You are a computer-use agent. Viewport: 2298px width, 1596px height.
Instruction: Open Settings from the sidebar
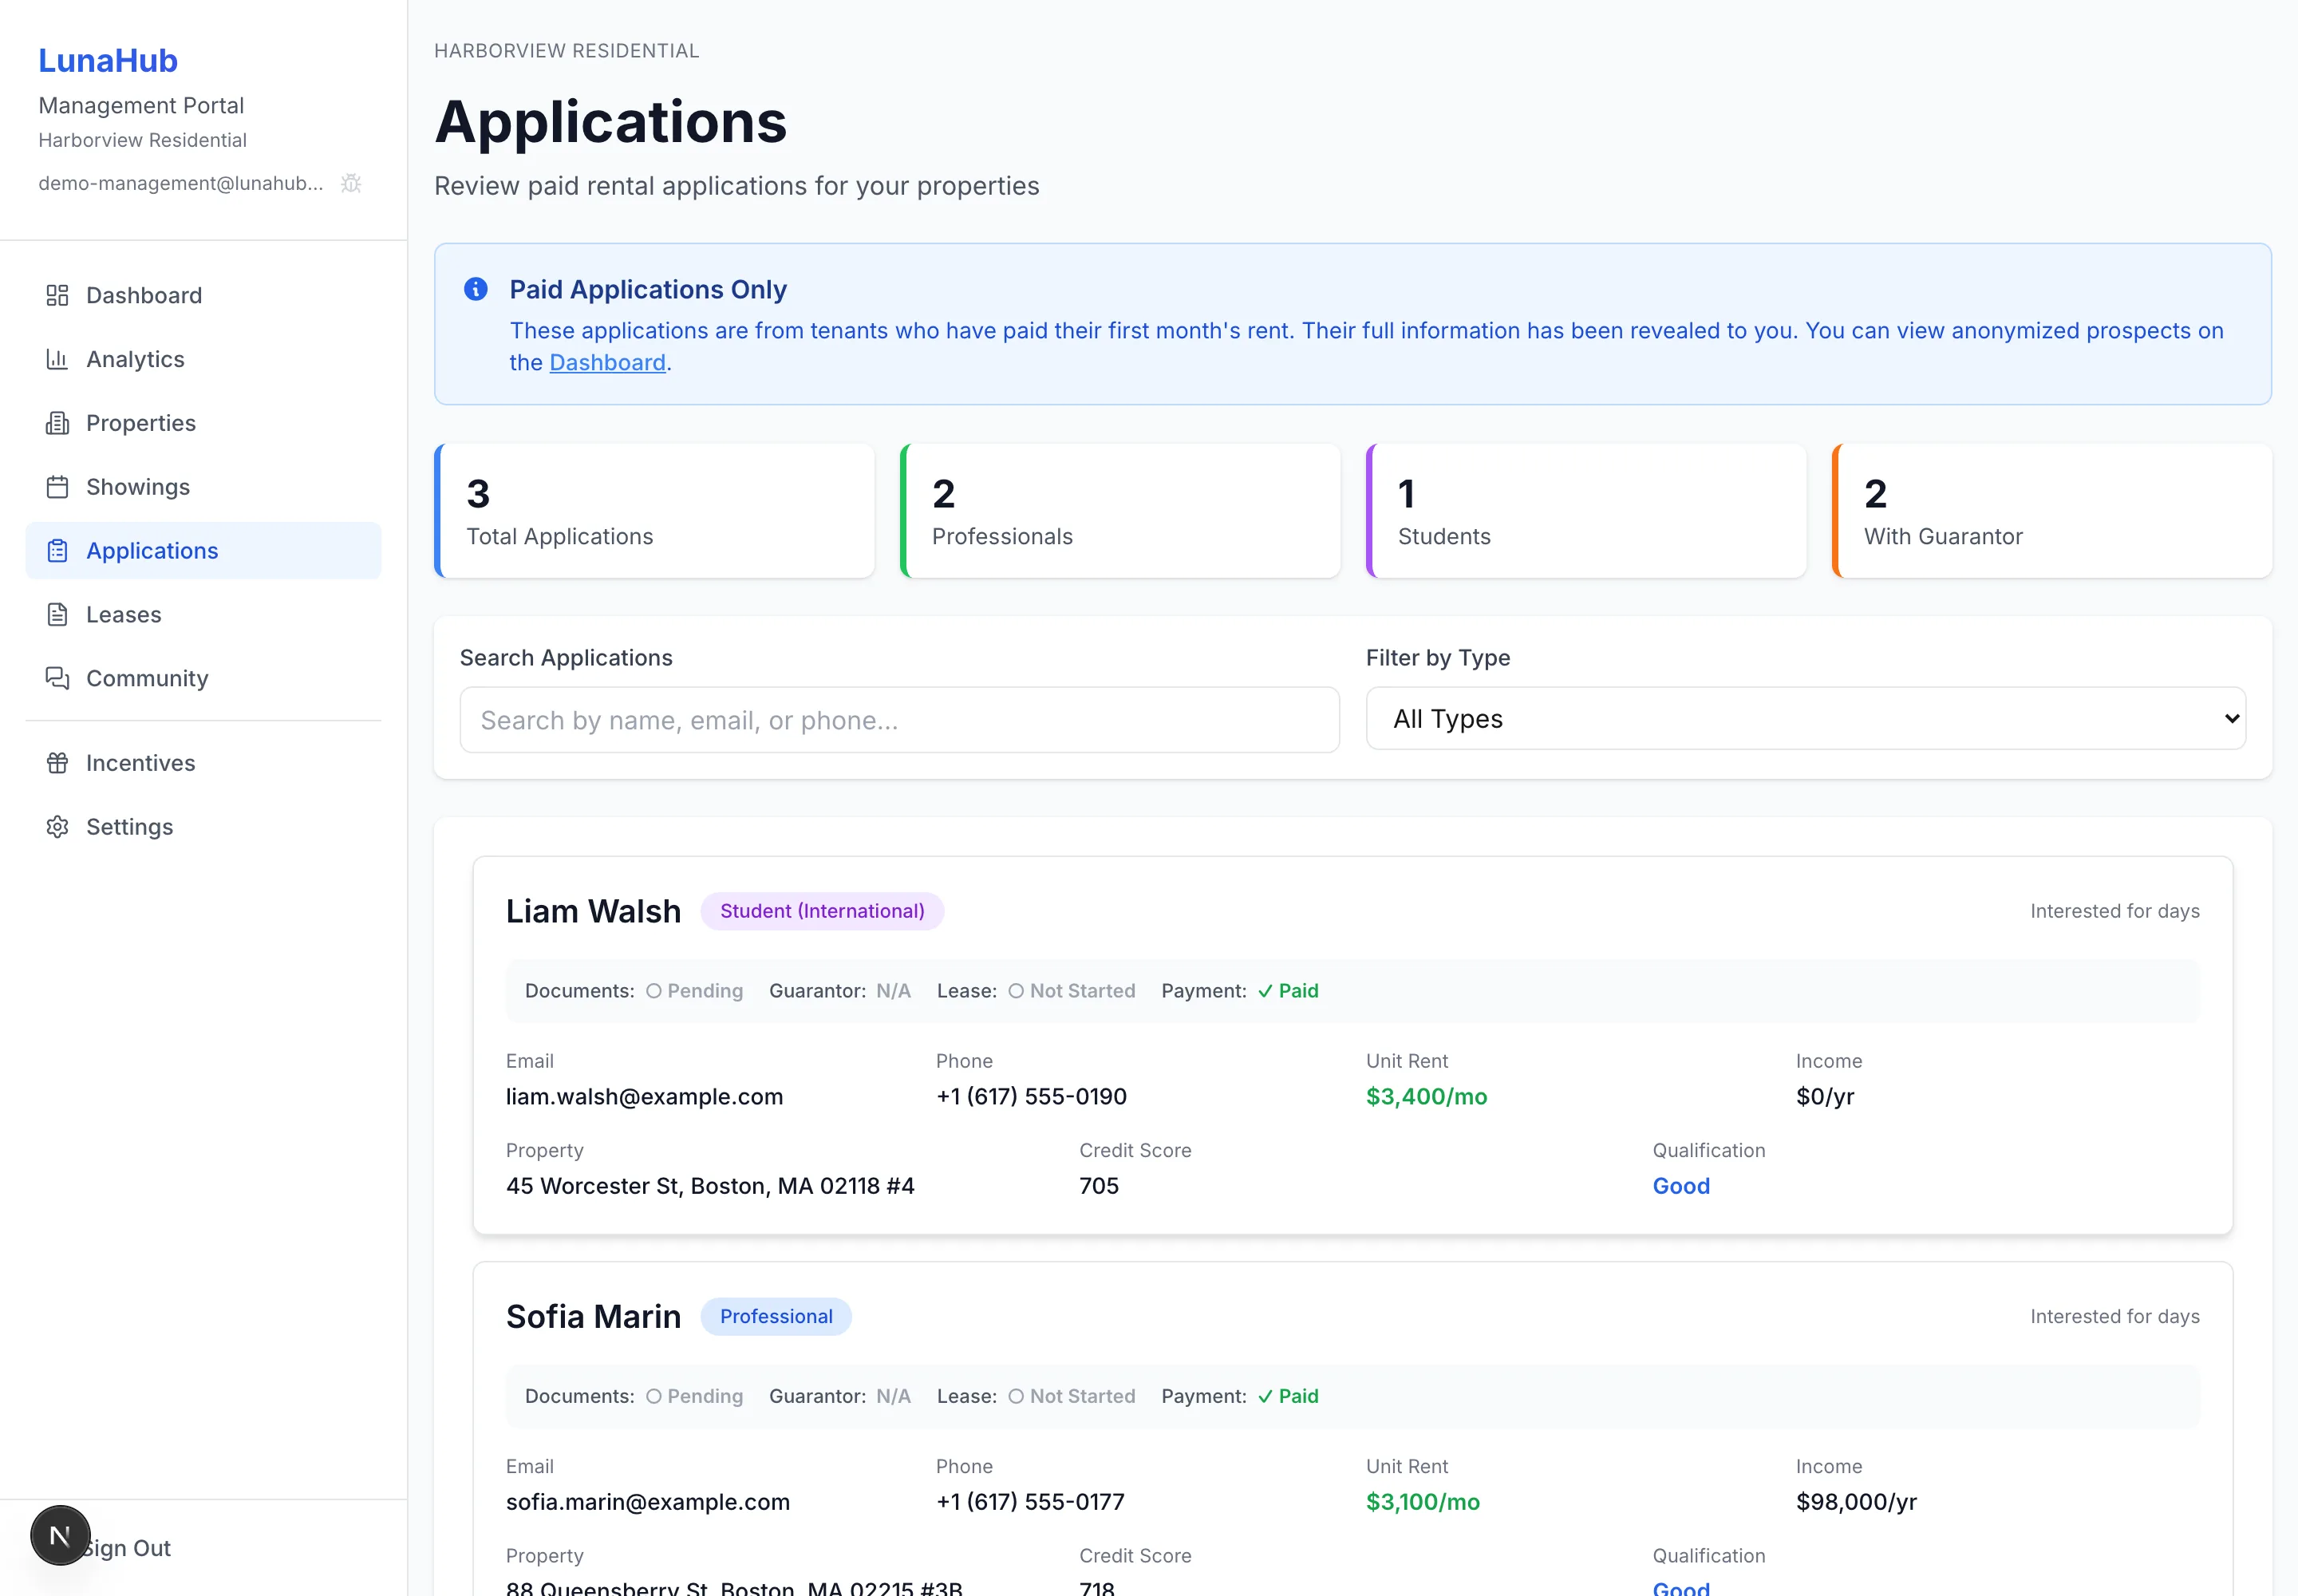click(x=203, y=827)
